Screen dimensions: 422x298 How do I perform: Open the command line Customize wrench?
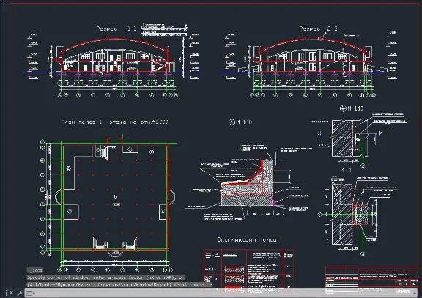click(20, 293)
